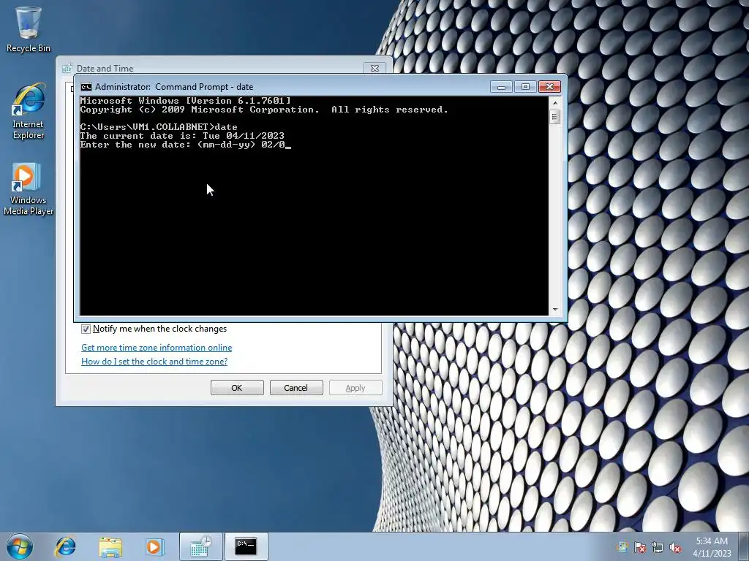Click the tray icon left of Action Center

click(x=622, y=548)
